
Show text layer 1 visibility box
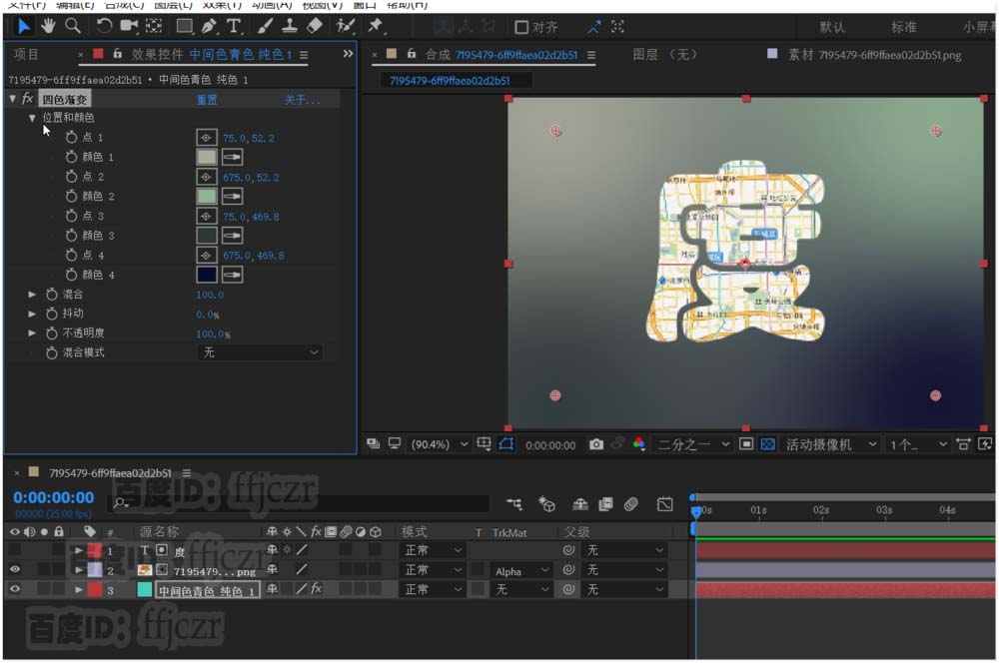(15, 549)
